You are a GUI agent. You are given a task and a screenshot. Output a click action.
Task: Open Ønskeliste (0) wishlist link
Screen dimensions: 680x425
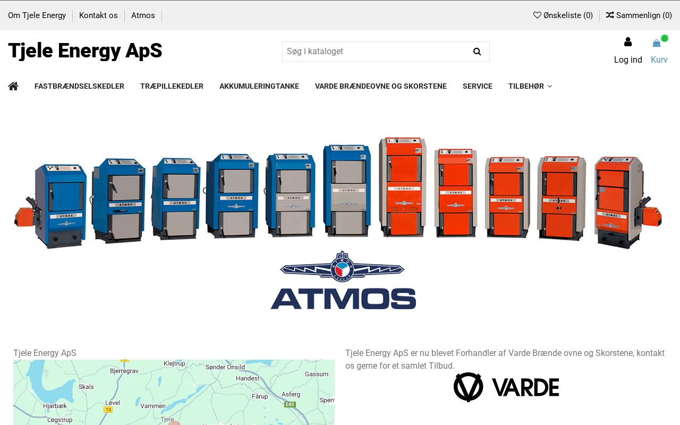coord(563,15)
